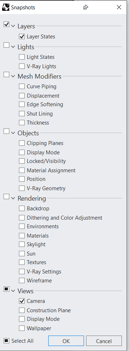The height and width of the screenshot is (351, 129).
Task: Enable the Edge Softening checkbox
Action: click(21, 104)
